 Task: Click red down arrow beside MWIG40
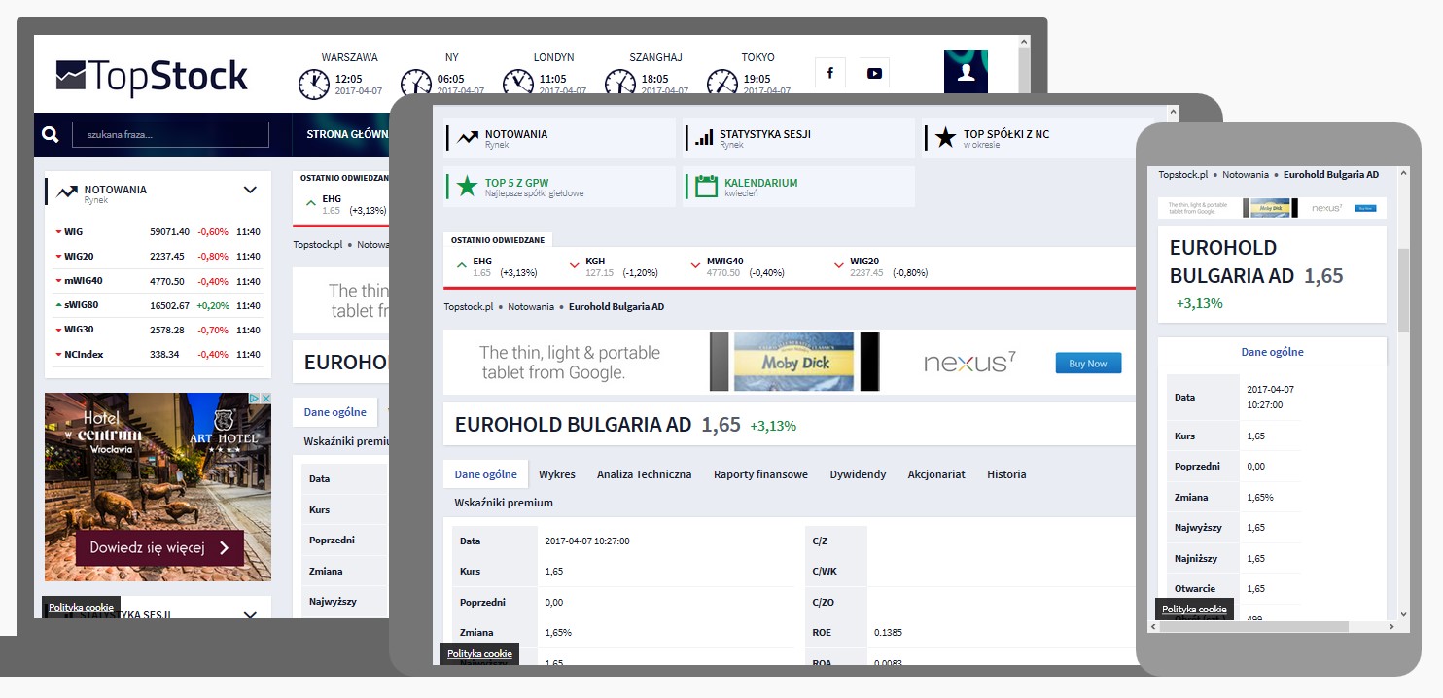[x=695, y=264]
